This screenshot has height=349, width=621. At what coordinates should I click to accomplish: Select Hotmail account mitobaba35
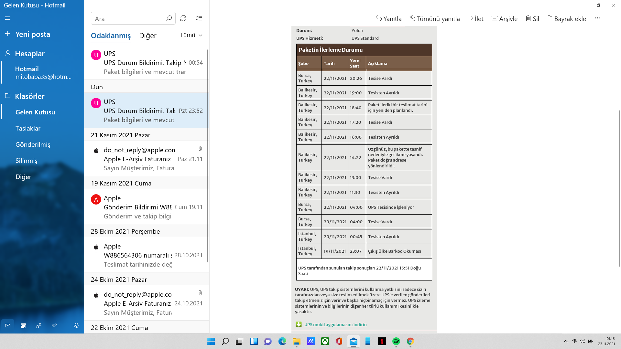point(42,73)
